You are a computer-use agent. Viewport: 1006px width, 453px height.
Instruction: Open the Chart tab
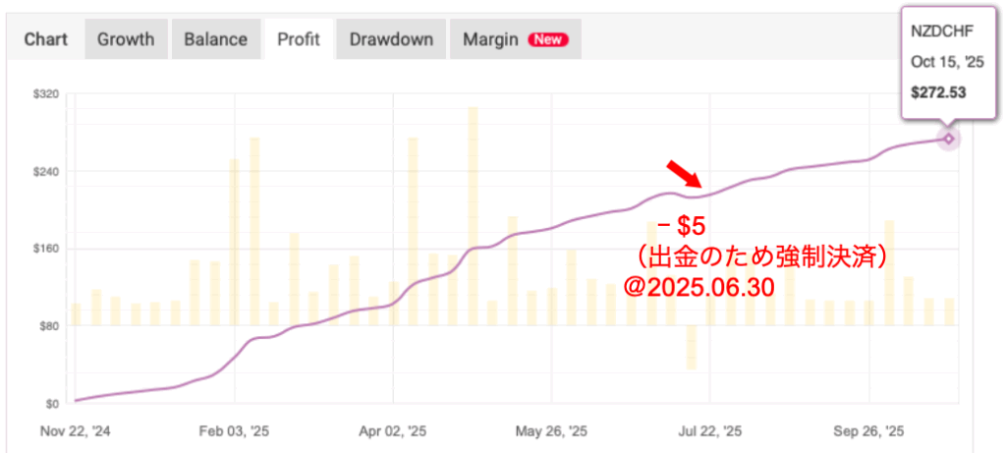pos(45,39)
